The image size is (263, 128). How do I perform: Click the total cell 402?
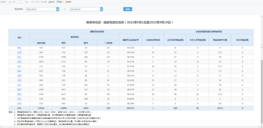(x=175, y=108)
